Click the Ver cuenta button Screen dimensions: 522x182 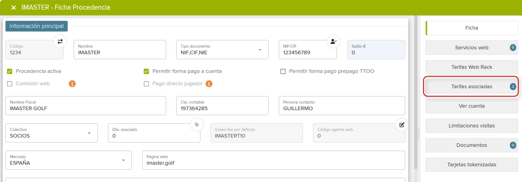pyautogui.click(x=471, y=106)
